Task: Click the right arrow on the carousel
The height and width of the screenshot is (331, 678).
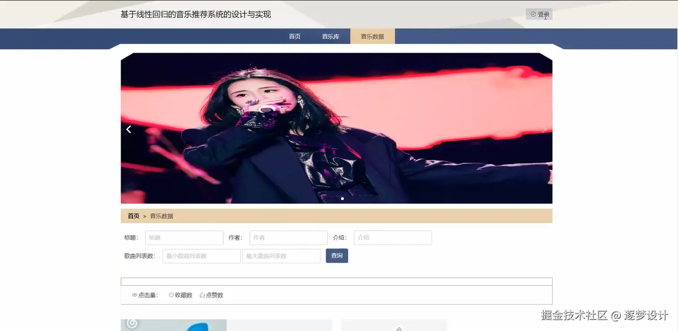Action: [544, 129]
